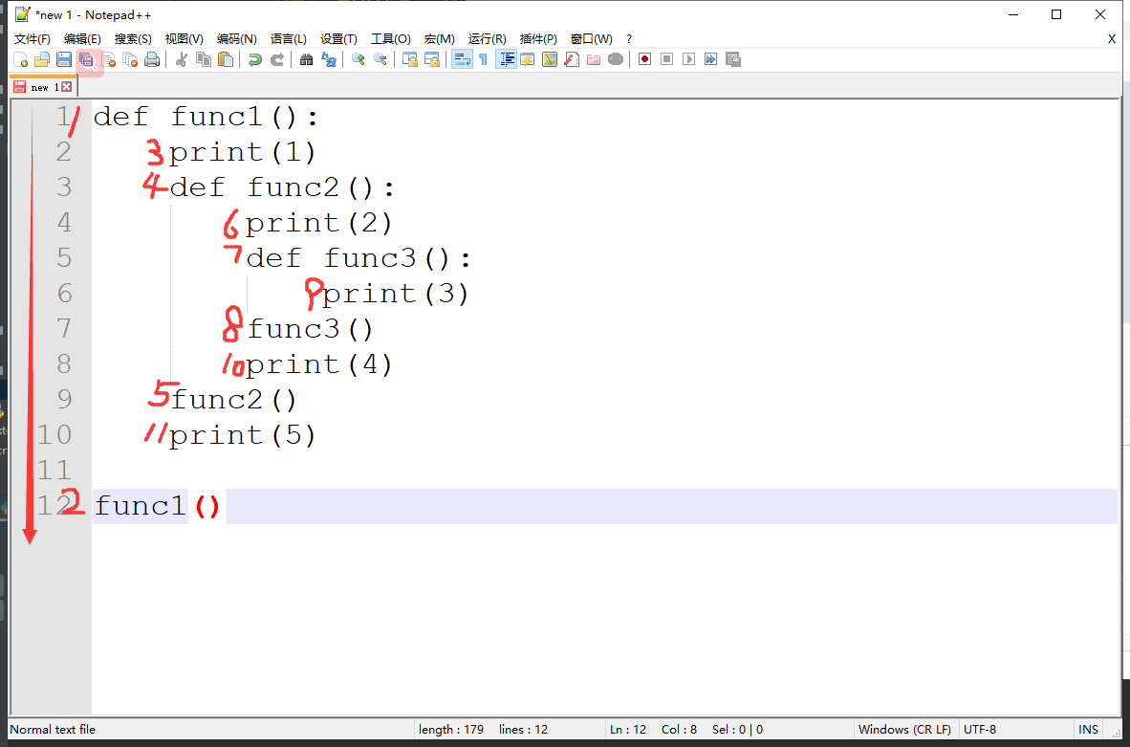Click the Zoom In magnifier icon

tap(359, 60)
